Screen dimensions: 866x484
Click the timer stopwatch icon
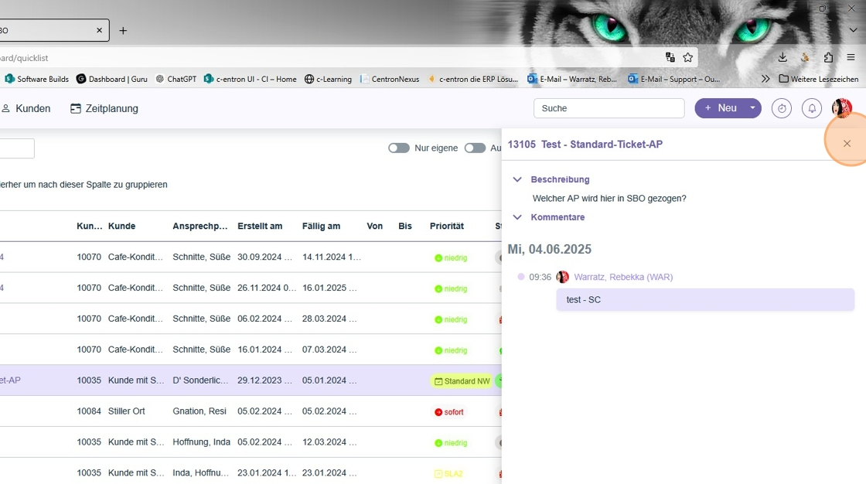pyautogui.click(x=782, y=109)
